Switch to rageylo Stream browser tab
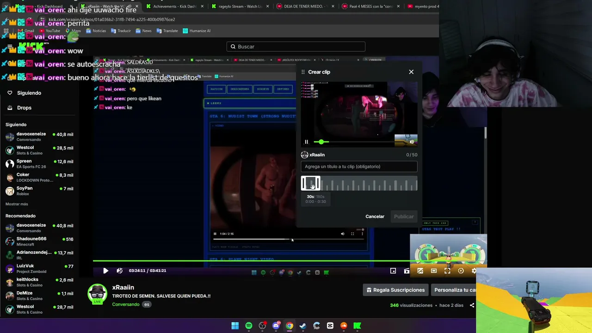The image size is (592, 333). (240, 6)
